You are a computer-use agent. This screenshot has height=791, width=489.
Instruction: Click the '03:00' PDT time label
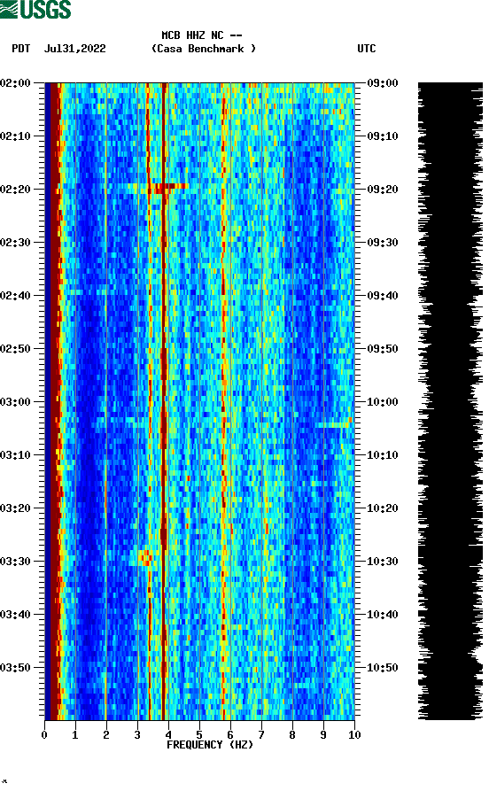[x=16, y=402]
